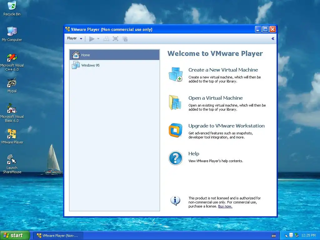Click the blue question mark Help icon
The height and width of the screenshot is (240, 320).
[x=176, y=158]
